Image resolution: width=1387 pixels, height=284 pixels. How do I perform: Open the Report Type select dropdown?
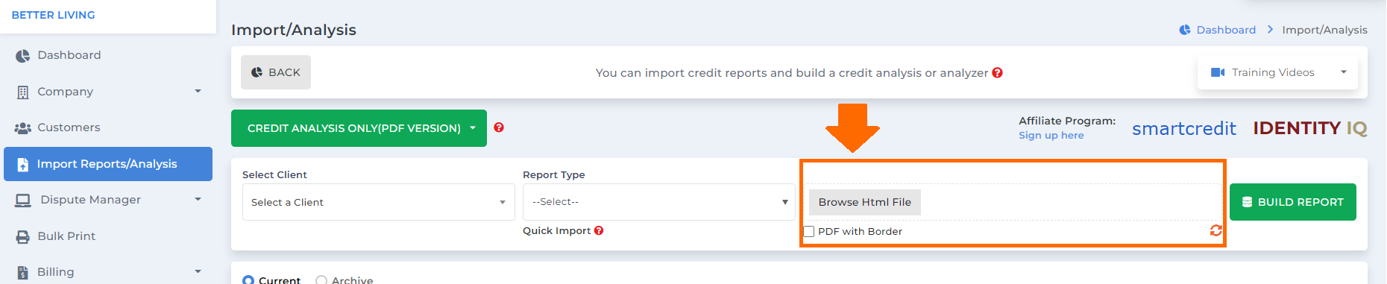pyautogui.click(x=659, y=202)
